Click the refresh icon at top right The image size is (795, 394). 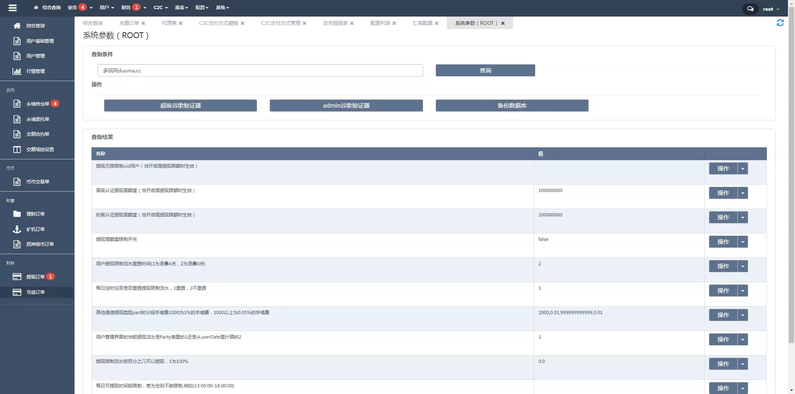click(x=780, y=23)
